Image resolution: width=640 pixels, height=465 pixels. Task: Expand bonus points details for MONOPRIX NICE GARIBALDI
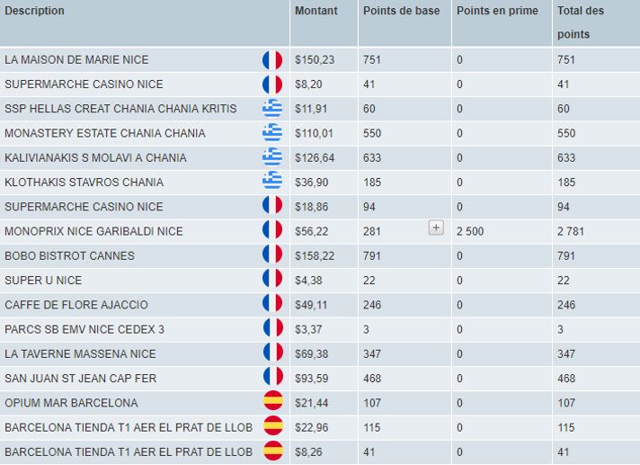436,228
